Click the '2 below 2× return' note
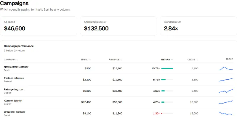Viewport: 237px width, 118px height. [x=14, y=50]
